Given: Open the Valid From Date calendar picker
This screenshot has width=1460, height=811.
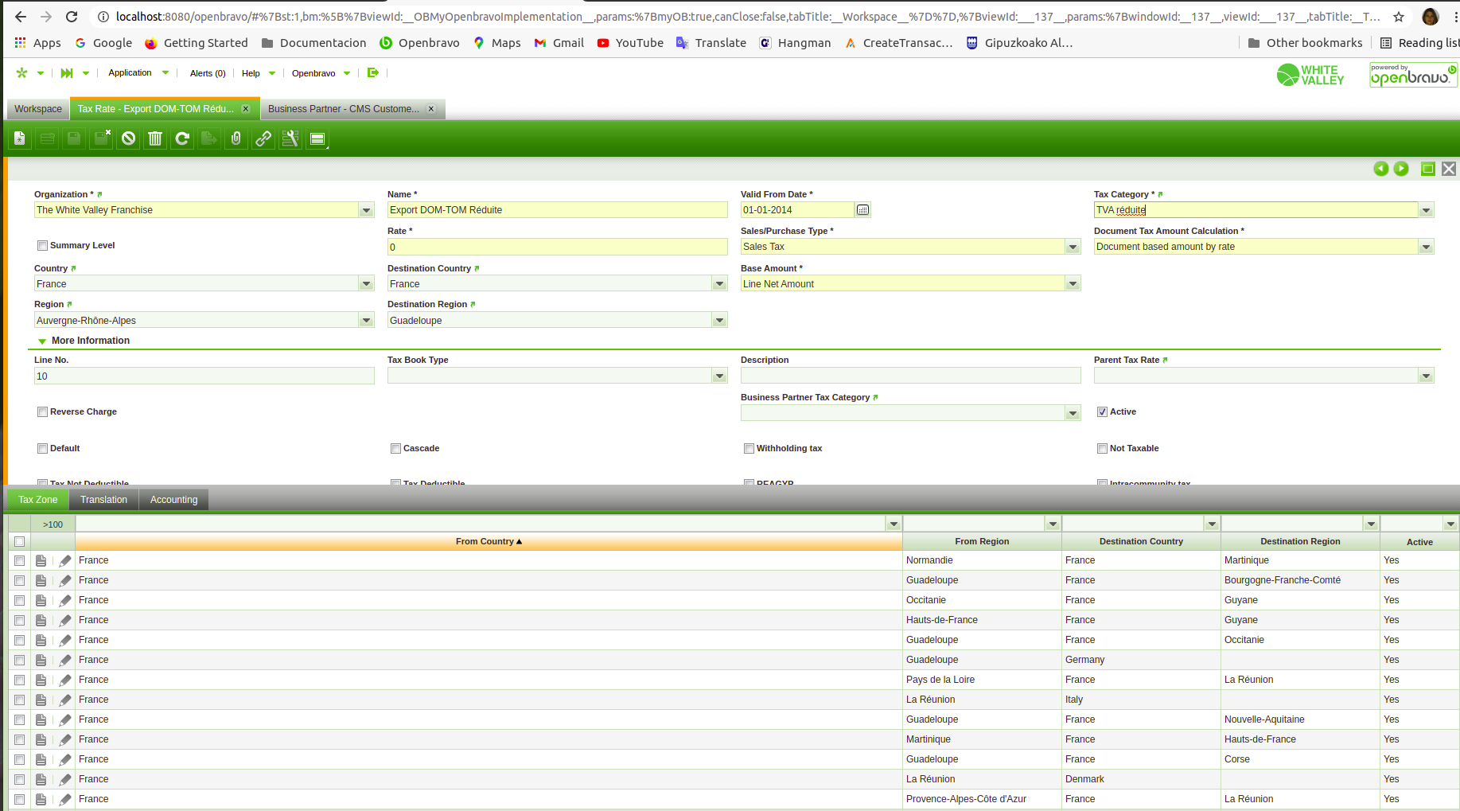Looking at the screenshot, I should coord(862,210).
